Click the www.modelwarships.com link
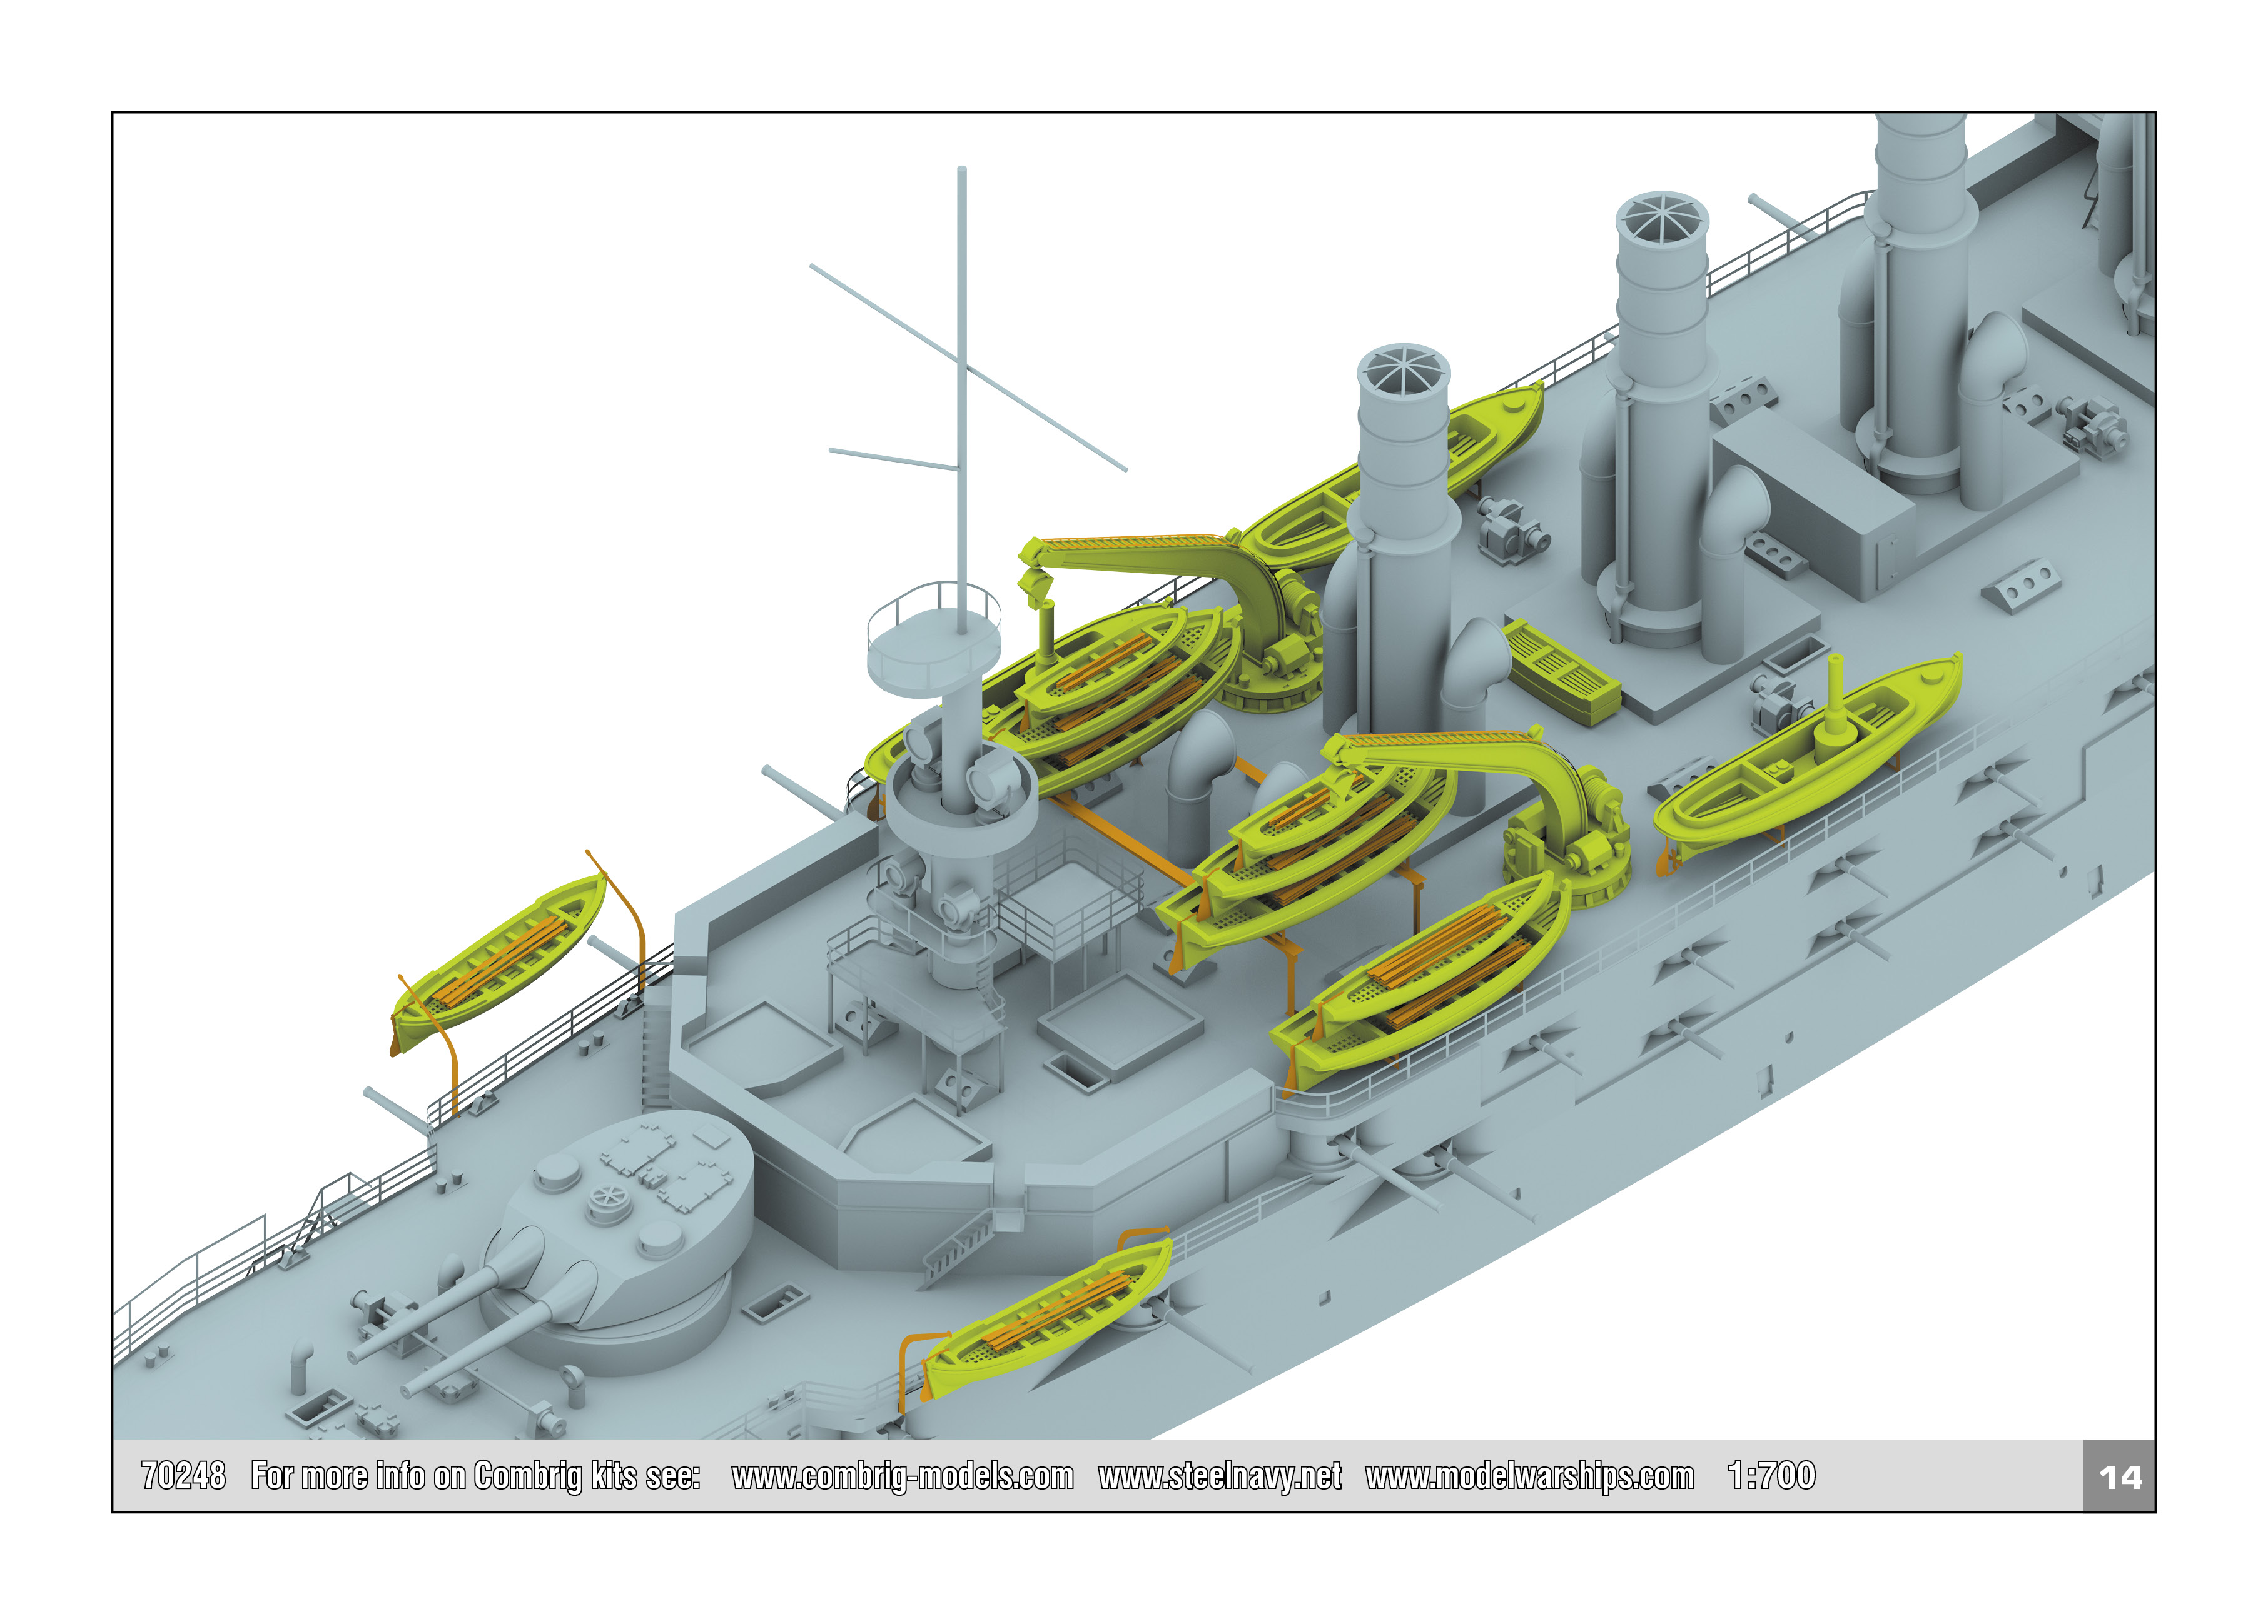Screen dimensions: 2268x1624 click(x=1529, y=1476)
